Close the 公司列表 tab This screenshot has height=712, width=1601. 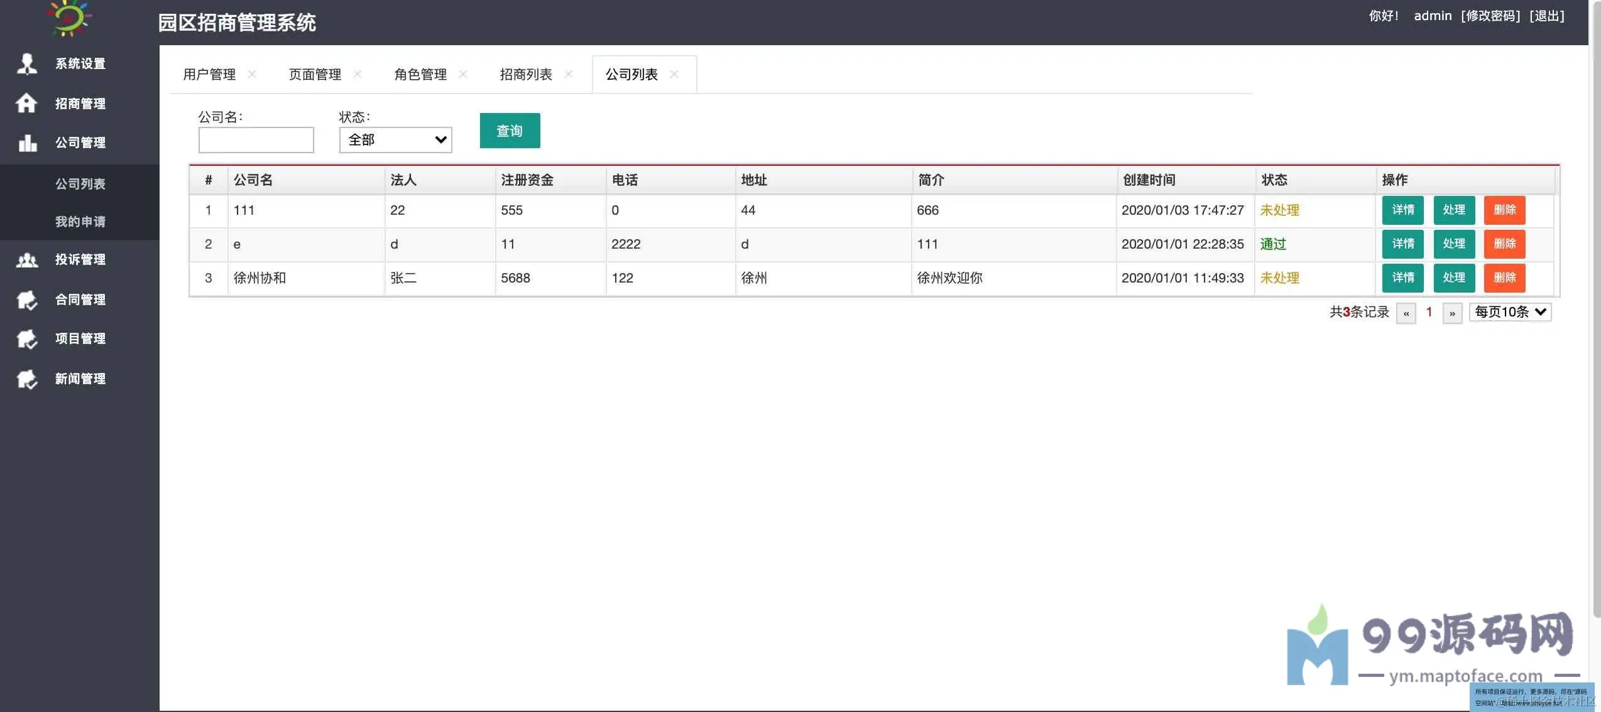click(674, 74)
